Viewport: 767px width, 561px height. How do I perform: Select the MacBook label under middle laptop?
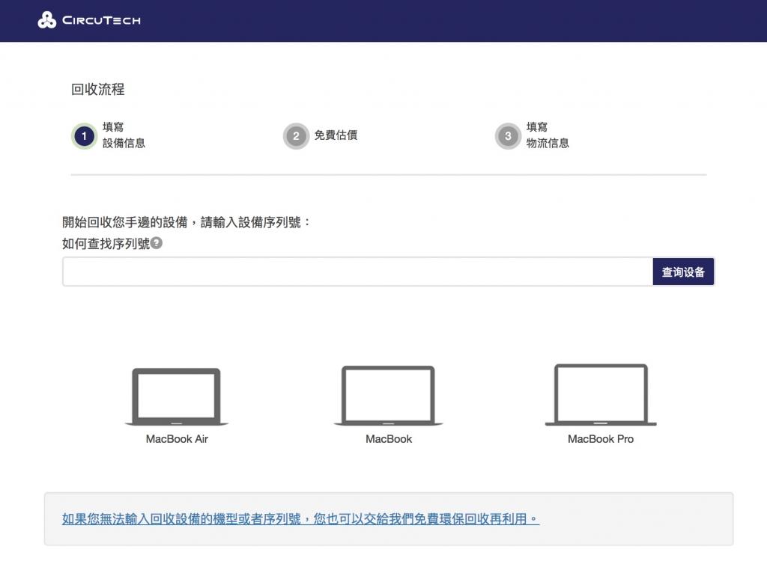[x=389, y=439]
